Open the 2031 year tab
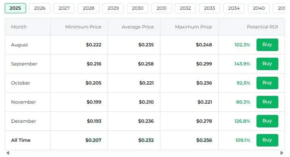Image resolution: width=290 pixels, height=157 pixels. coord(161,8)
